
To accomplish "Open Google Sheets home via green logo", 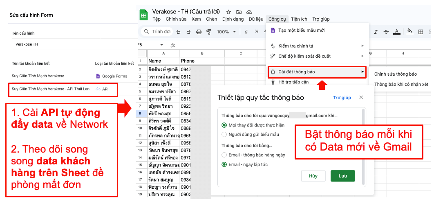I will tap(144, 15).
